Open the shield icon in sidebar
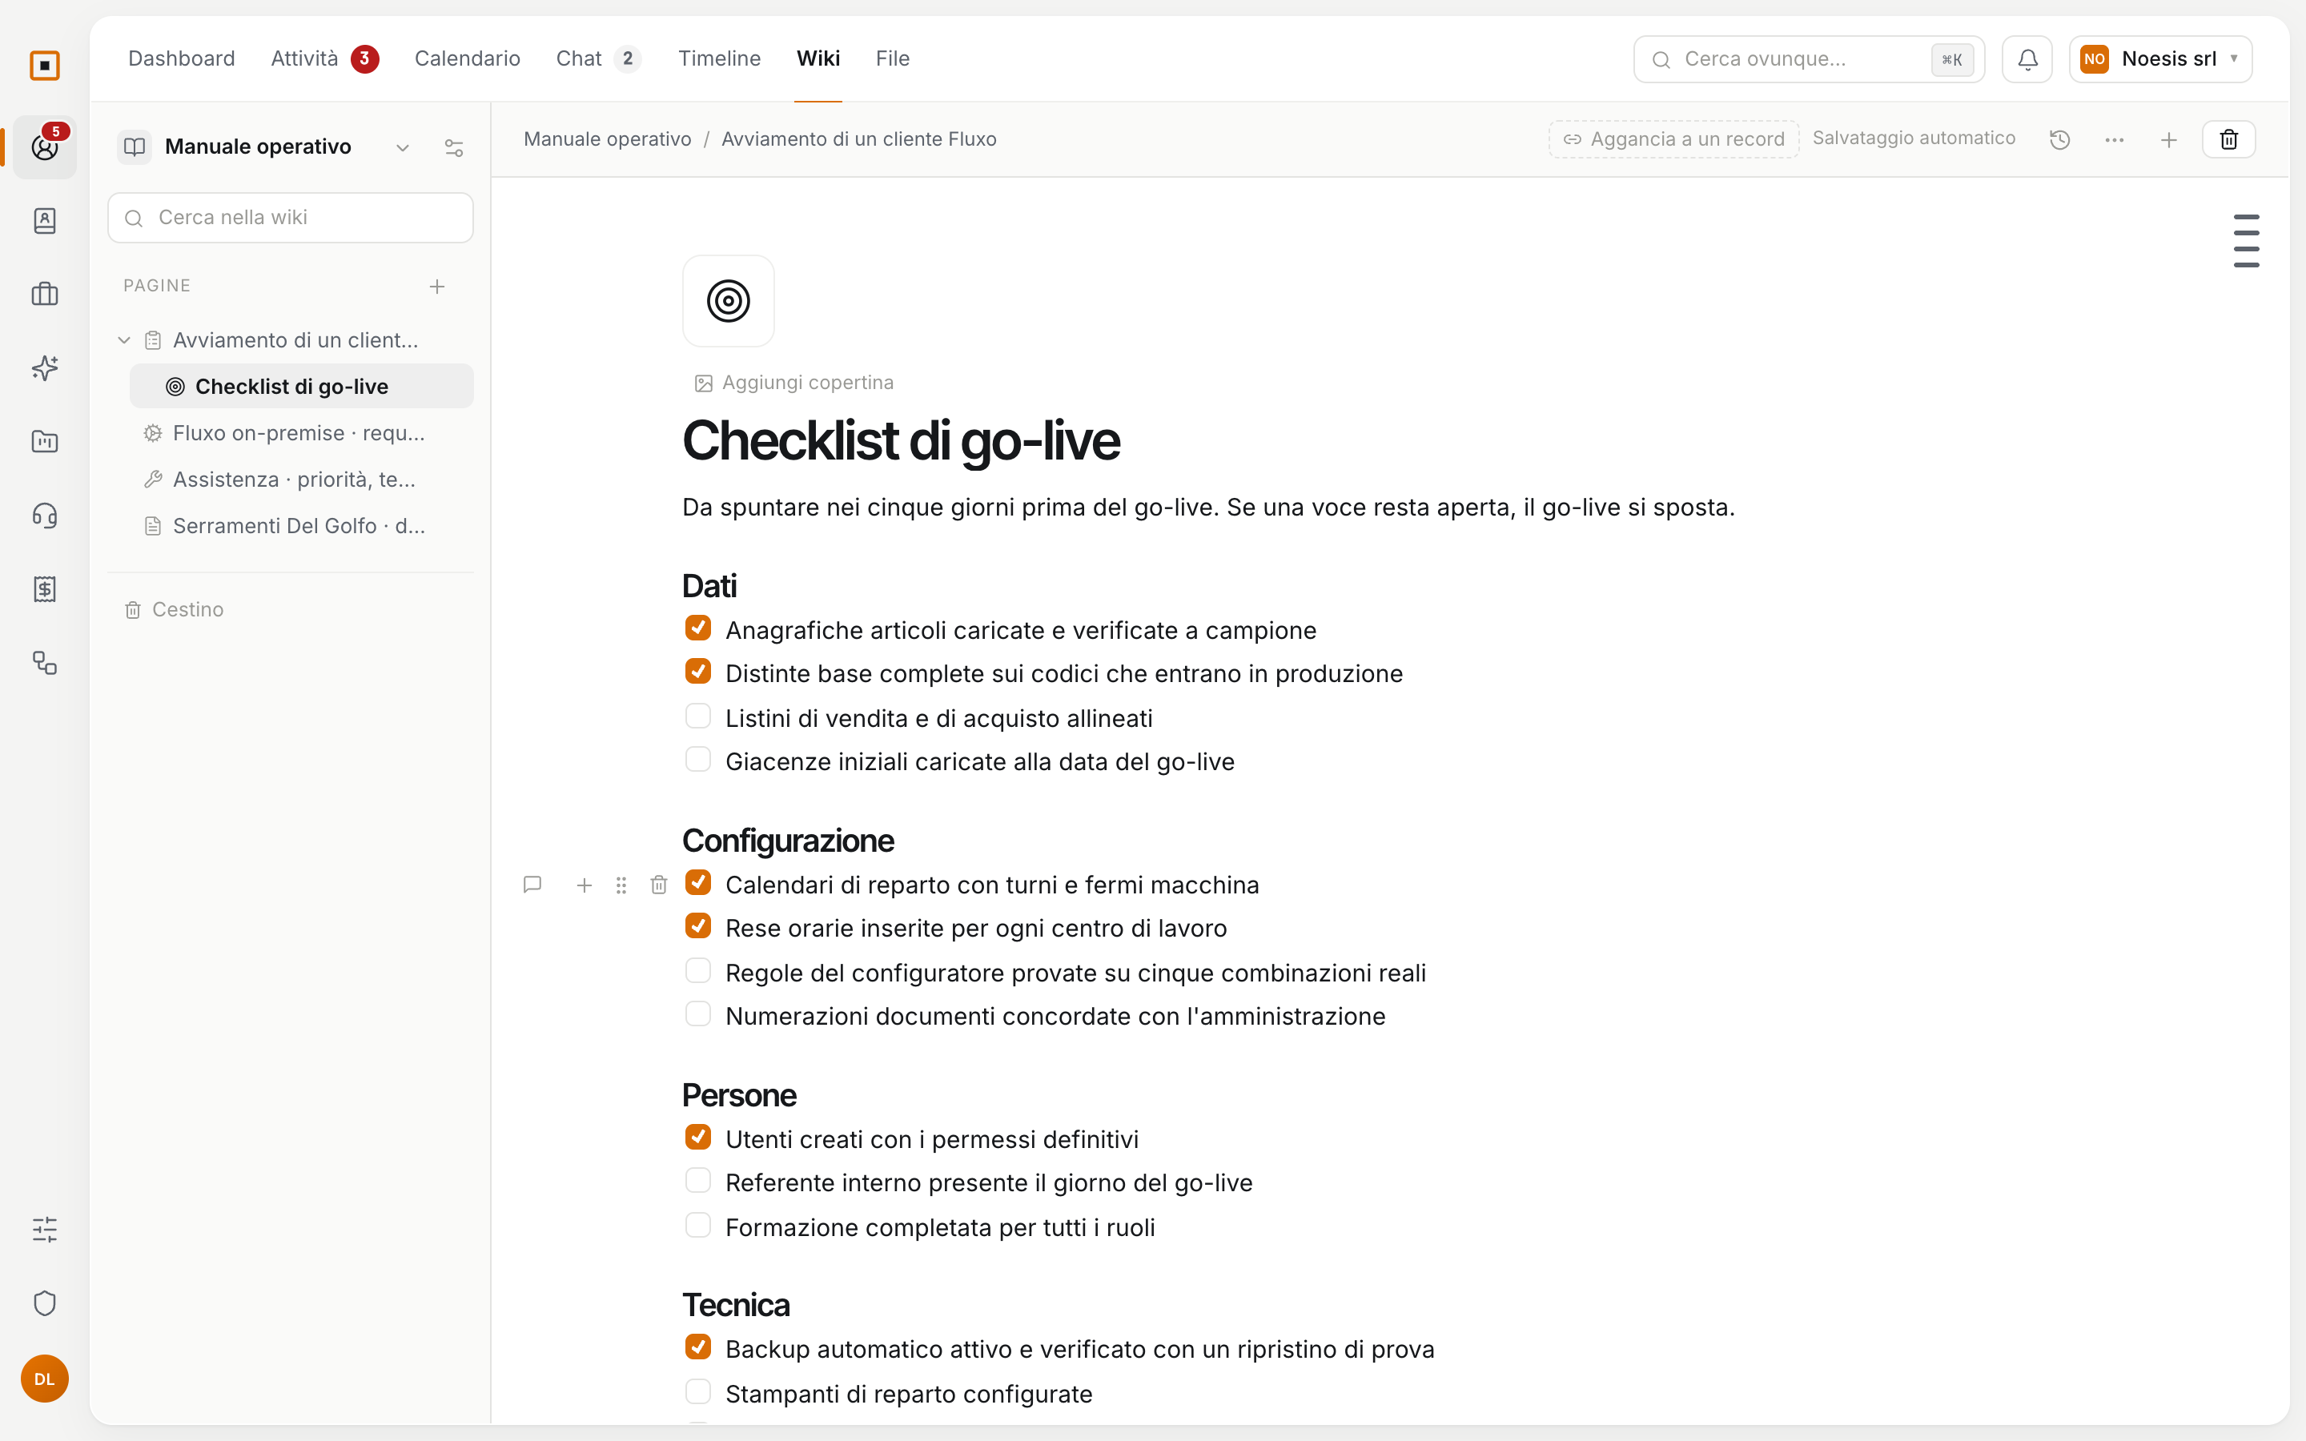This screenshot has height=1441, width=2306. coord(45,1303)
